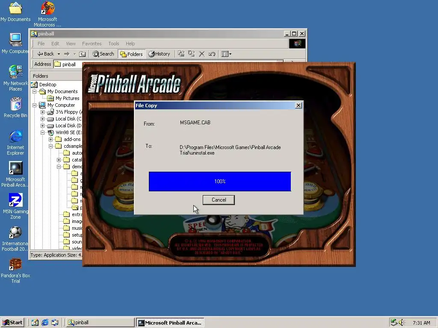438x328 pixels.
Task: Click the Delete toolbar icon
Action: (202, 54)
